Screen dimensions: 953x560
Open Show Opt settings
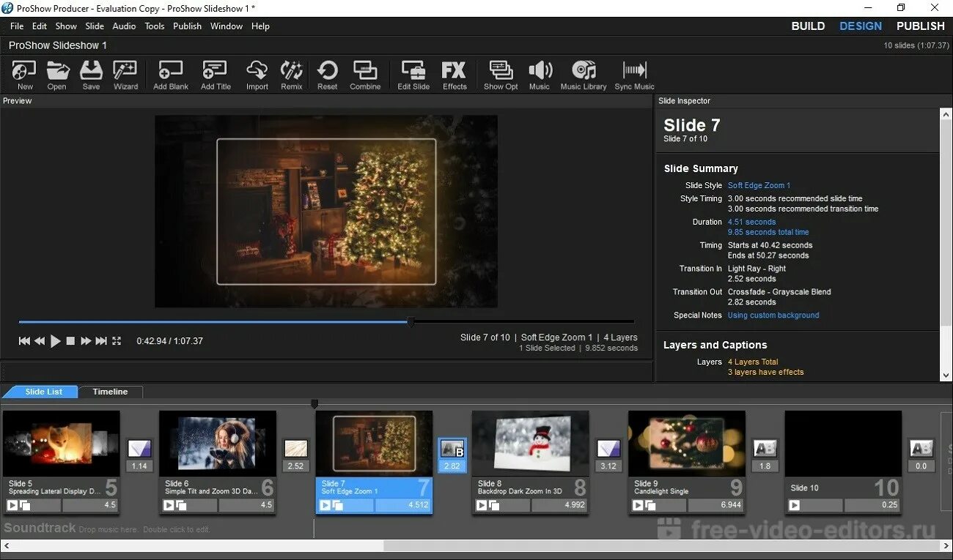pyautogui.click(x=501, y=75)
